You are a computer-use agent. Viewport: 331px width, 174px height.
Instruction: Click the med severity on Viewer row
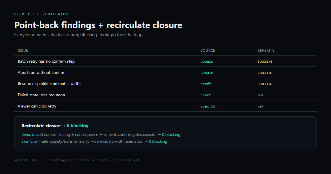click(x=260, y=106)
